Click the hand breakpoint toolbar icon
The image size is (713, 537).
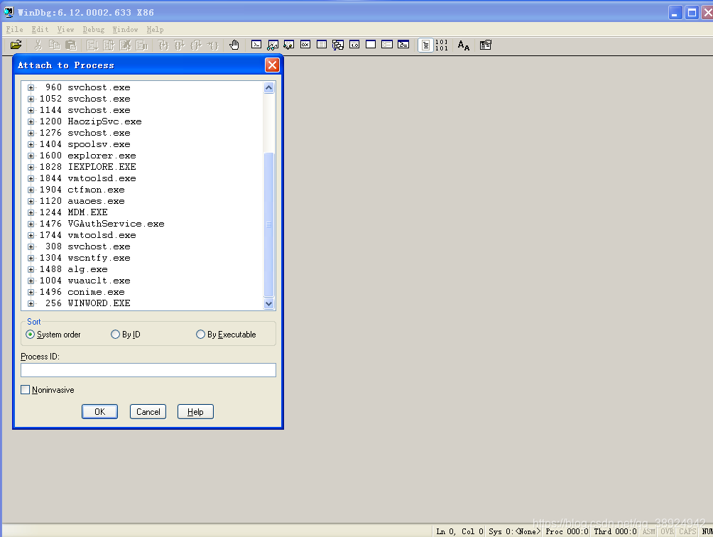click(234, 45)
